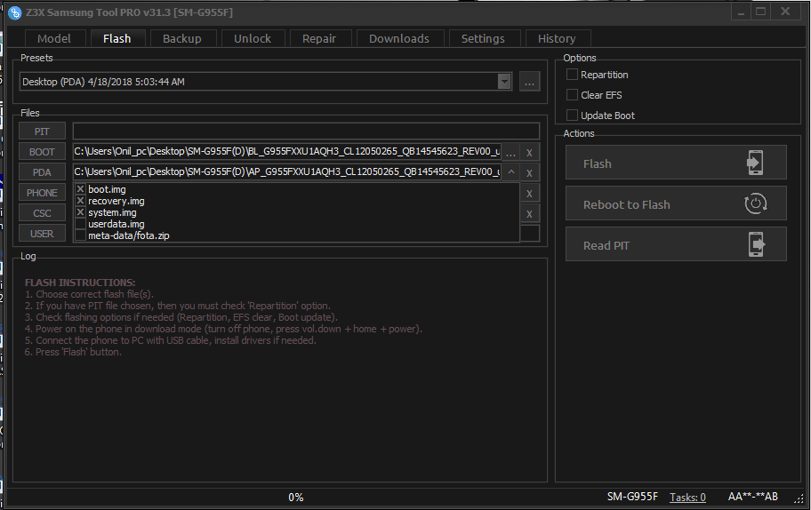The width and height of the screenshot is (811, 510).
Task: Clear the CSC file with X
Action: point(529,214)
